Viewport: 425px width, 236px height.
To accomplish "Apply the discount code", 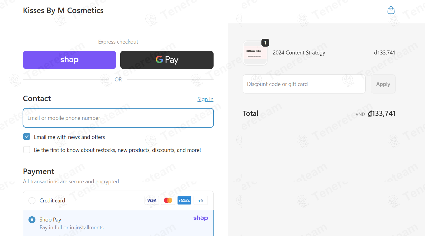I will [383, 84].
